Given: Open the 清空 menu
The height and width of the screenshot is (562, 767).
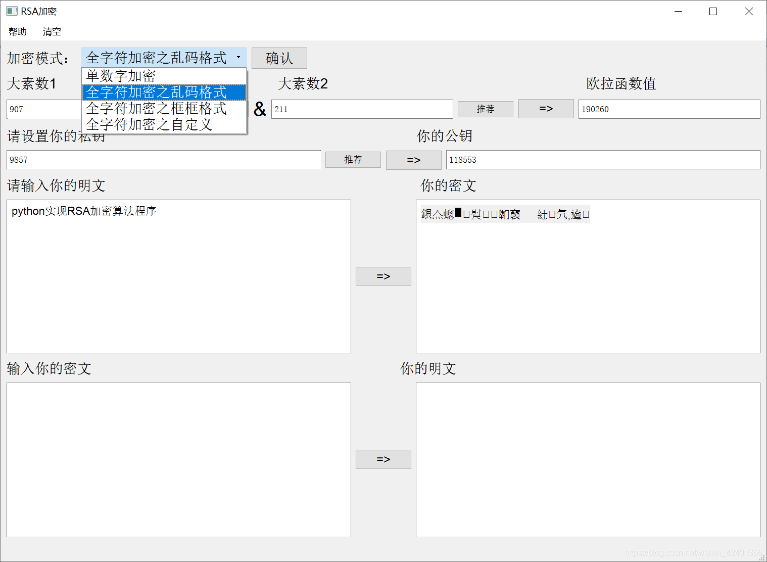Looking at the screenshot, I should click(x=52, y=31).
